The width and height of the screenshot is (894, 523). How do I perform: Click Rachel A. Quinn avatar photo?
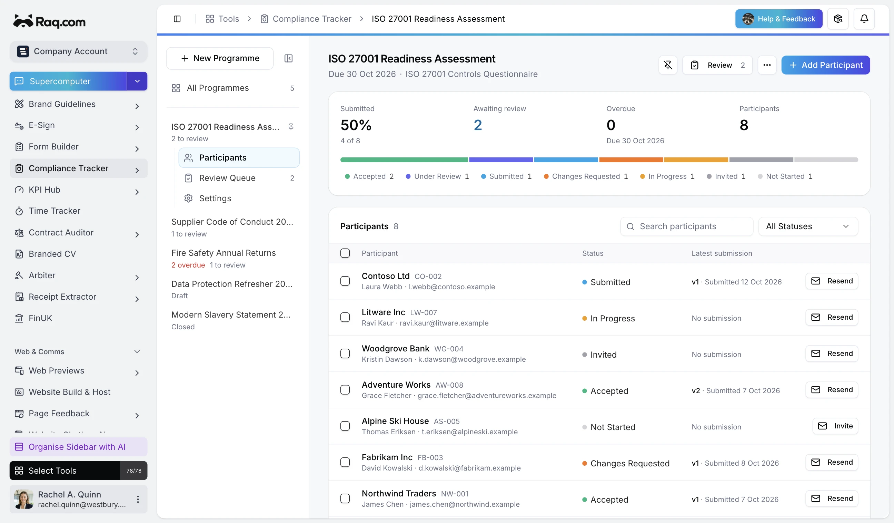pos(24,499)
